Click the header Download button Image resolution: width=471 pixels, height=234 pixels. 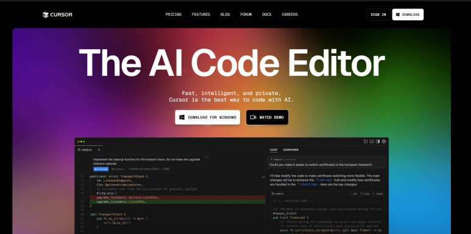point(408,15)
